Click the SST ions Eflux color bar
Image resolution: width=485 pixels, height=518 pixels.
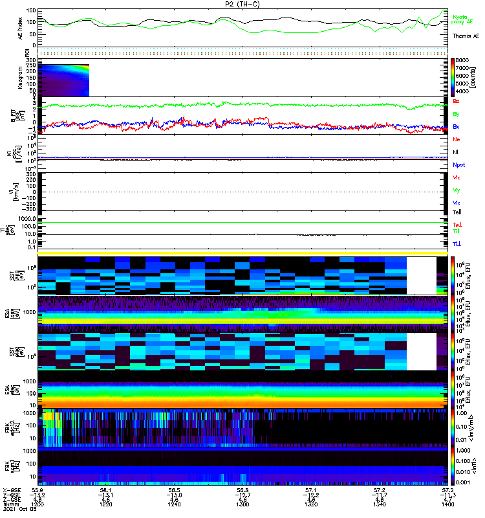[453, 276]
